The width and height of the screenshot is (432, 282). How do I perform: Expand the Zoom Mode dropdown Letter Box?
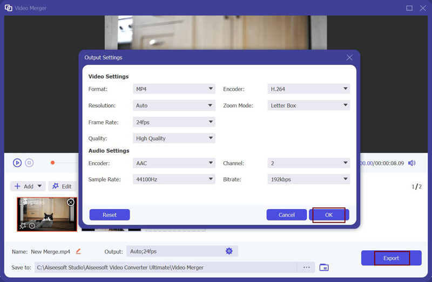pyautogui.click(x=308, y=105)
